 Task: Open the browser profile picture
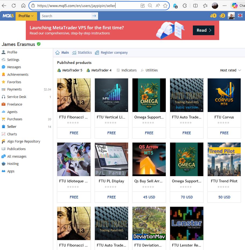(x=215, y=6)
